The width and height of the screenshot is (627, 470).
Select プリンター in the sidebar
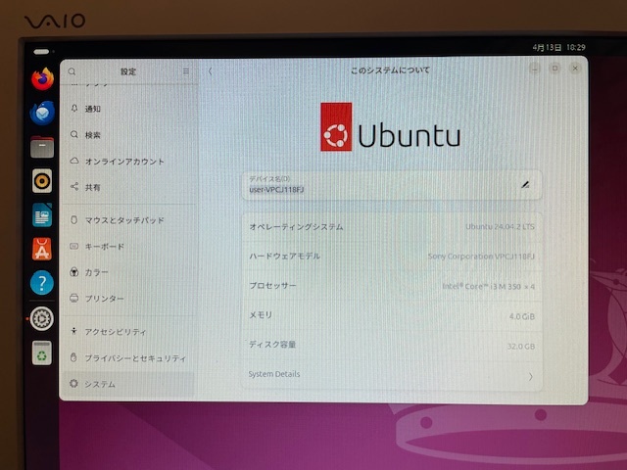coord(128,299)
